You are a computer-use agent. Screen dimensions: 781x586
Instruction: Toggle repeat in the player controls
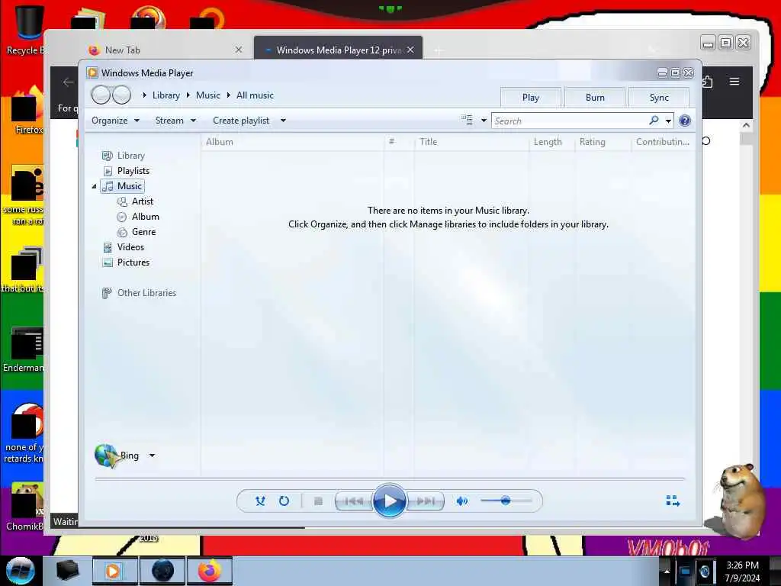coord(284,501)
